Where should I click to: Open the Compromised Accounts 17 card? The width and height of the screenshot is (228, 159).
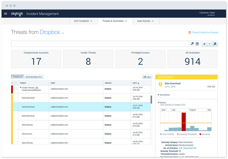36,59
